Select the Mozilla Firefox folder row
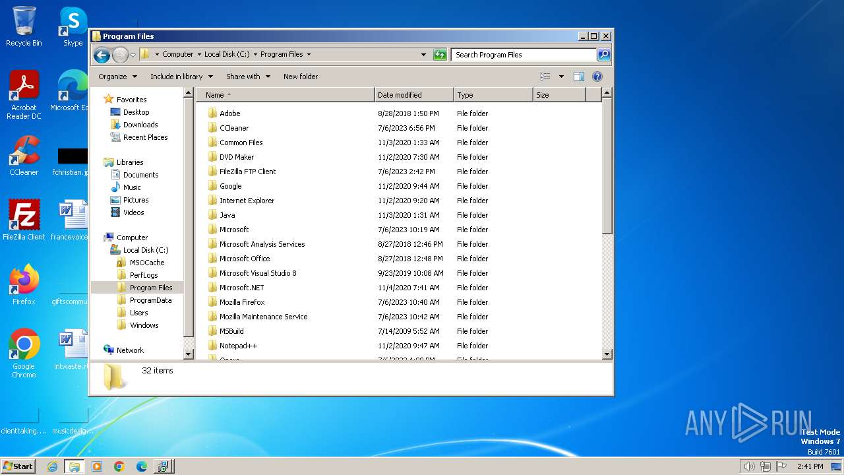Viewport: 844px width, 475px height. point(399,302)
